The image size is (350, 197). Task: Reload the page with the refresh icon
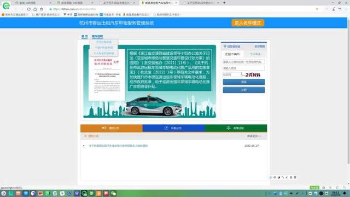click(29, 9)
